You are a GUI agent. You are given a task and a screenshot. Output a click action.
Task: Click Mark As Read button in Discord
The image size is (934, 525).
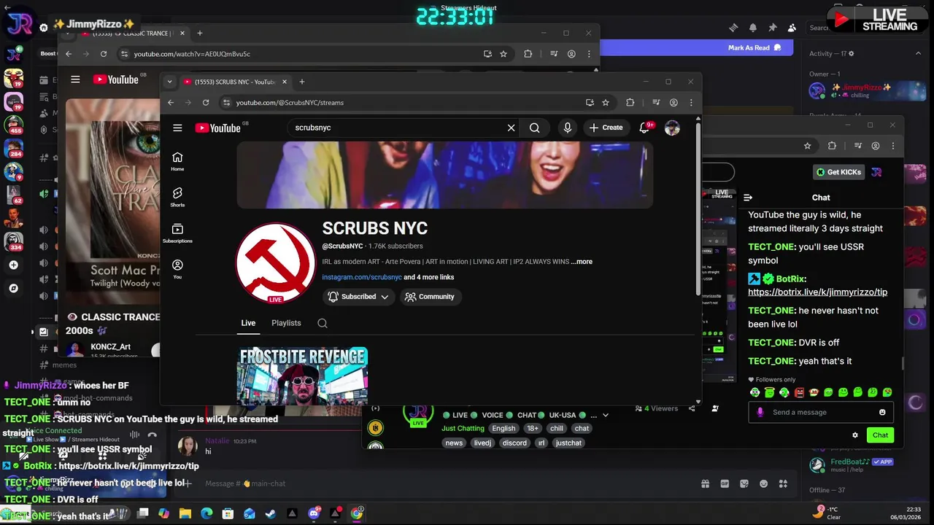click(754, 47)
